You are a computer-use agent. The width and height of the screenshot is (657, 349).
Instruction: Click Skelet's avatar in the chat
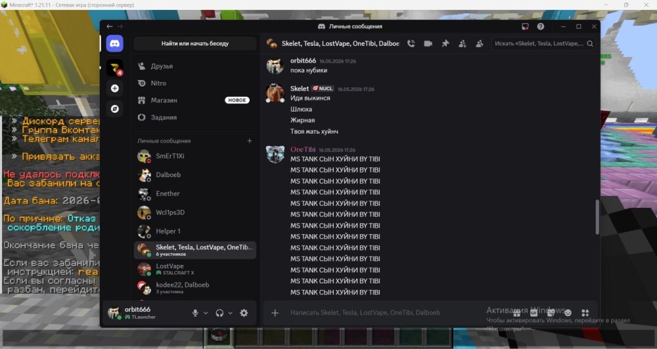[275, 93]
